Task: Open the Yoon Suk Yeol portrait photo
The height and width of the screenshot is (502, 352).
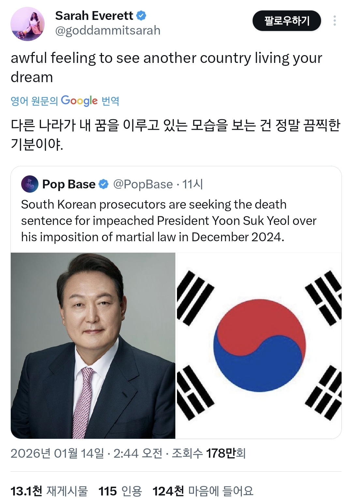Action: click(x=93, y=346)
